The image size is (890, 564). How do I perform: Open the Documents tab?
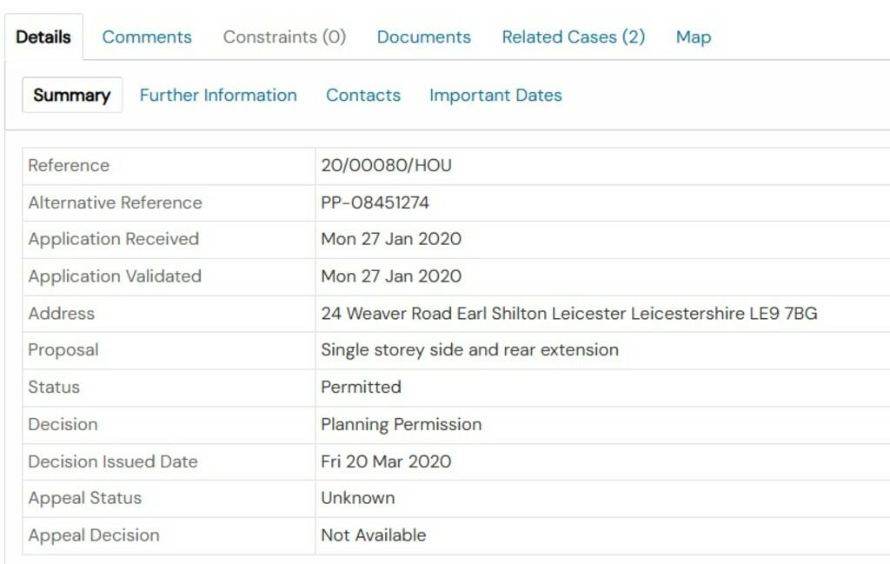pos(424,36)
